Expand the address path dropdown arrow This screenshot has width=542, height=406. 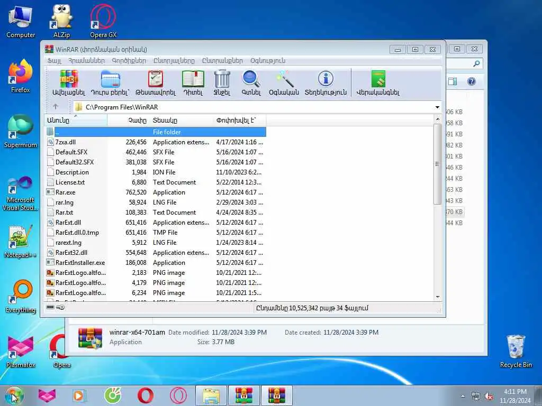tap(437, 107)
